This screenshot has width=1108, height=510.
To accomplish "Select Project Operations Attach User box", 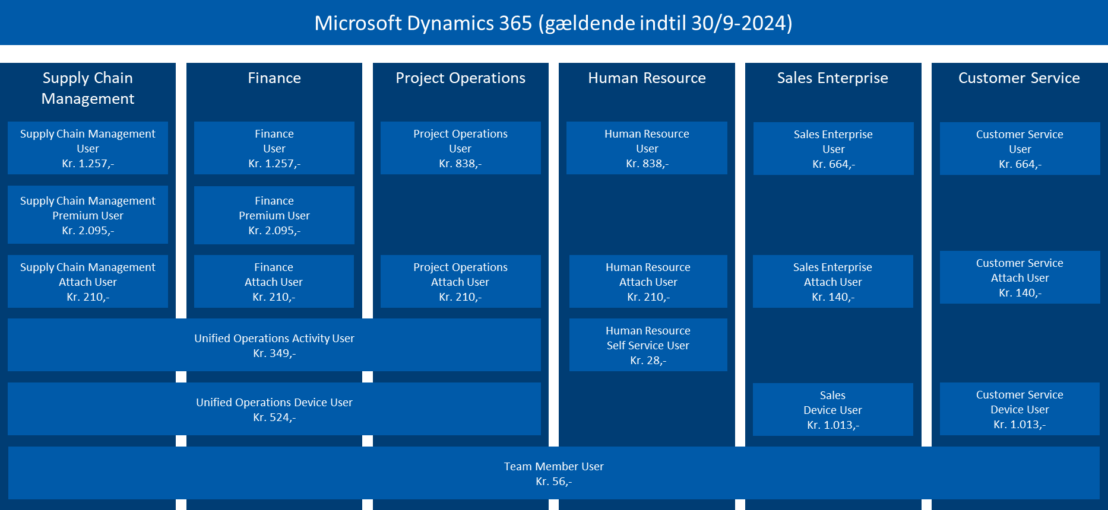I will [x=460, y=282].
